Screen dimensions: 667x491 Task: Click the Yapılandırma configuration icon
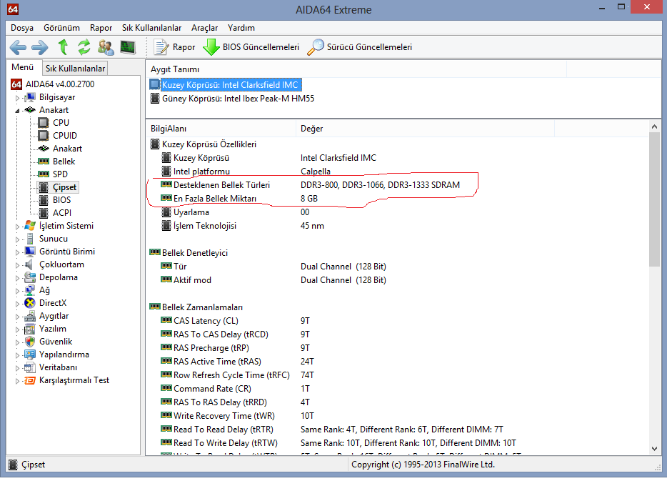click(30, 354)
